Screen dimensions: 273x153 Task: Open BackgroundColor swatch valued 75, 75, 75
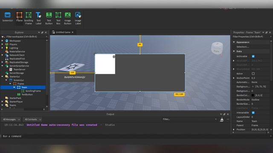253,87
